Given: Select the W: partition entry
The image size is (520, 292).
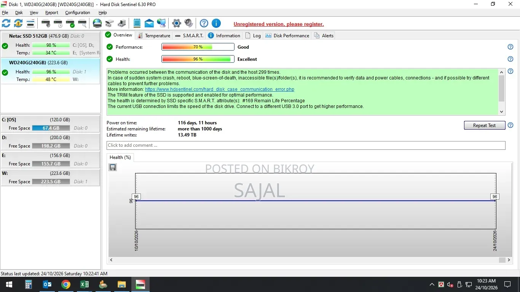Looking at the screenshot, I should tap(50, 177).
